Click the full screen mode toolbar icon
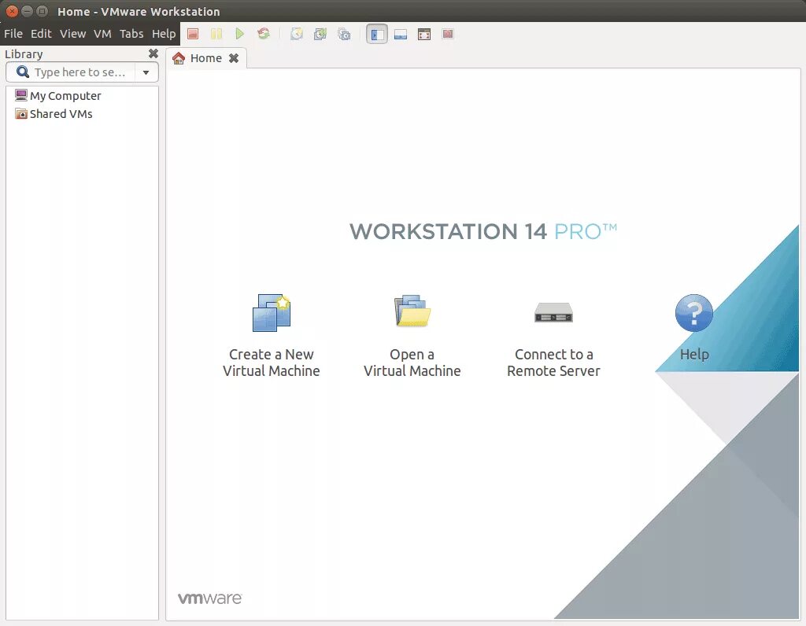This screenshot has height=626, width=806. pos(424,34)
